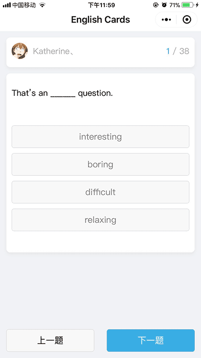The width and height of the screenshot is (201, 358).
Task: Open the mini program three-dot menu
Action: coord(167,20)
